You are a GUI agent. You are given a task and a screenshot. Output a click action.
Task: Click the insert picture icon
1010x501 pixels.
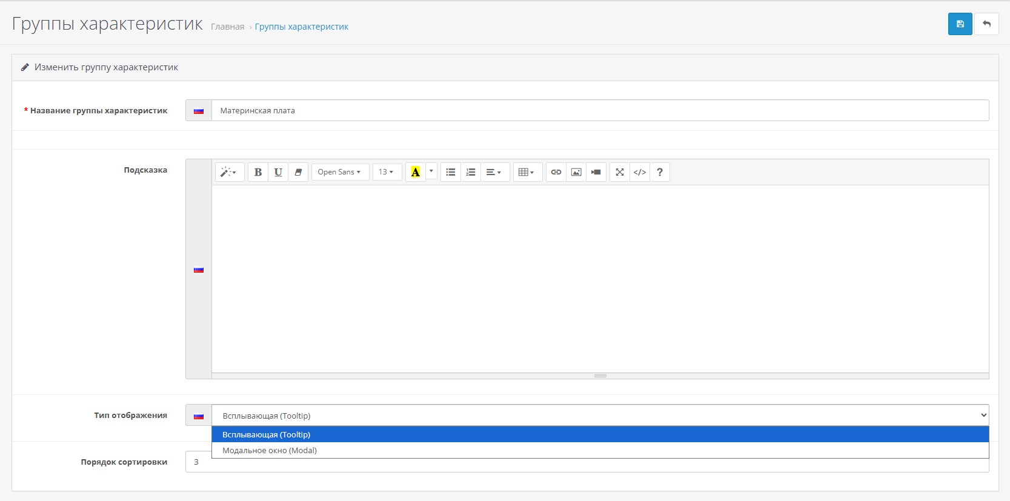tap(576, 172)
